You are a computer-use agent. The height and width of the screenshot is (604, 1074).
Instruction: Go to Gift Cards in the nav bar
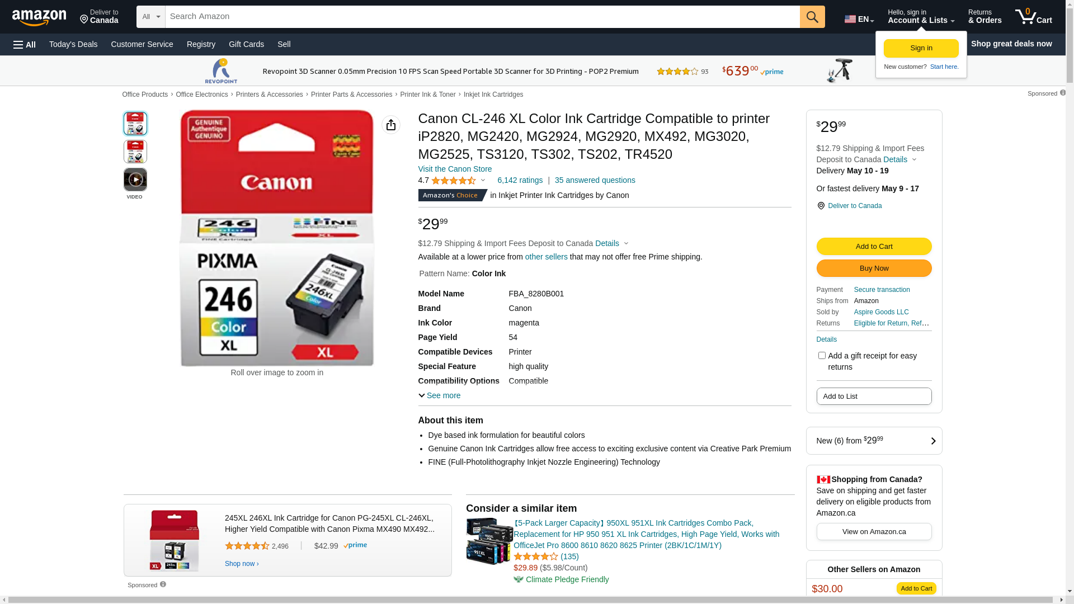(x=246, y=44)
